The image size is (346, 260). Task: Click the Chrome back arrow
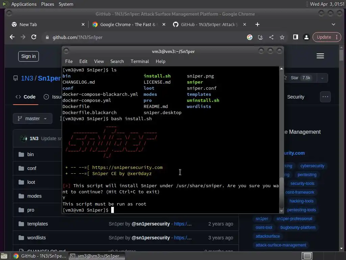pos(12,37)
